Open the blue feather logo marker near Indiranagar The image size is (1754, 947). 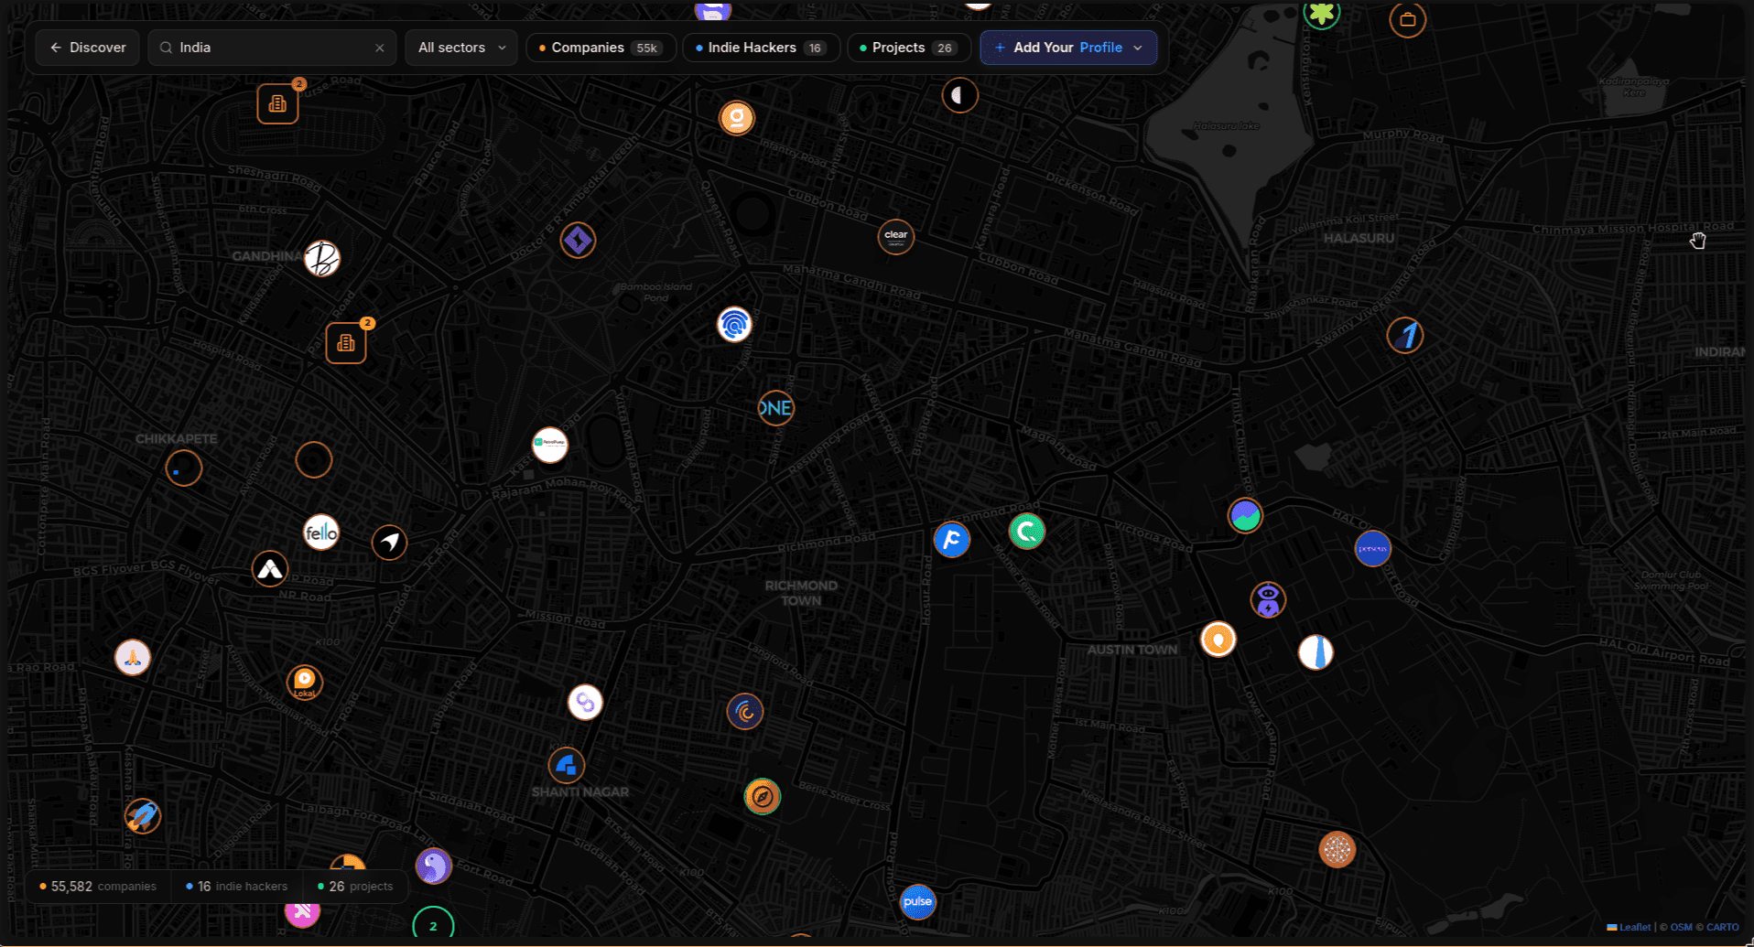click(x=1405, y=336)
